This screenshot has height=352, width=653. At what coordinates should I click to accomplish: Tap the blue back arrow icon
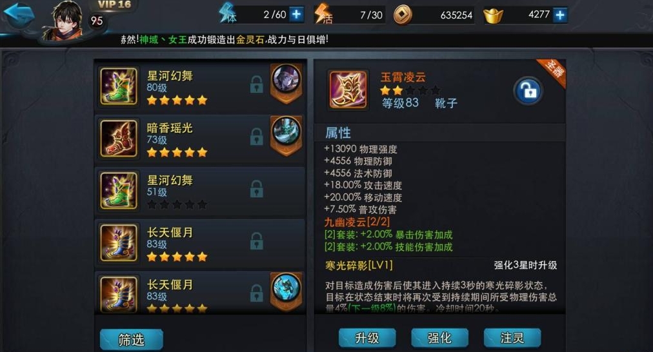pos(19,16)
